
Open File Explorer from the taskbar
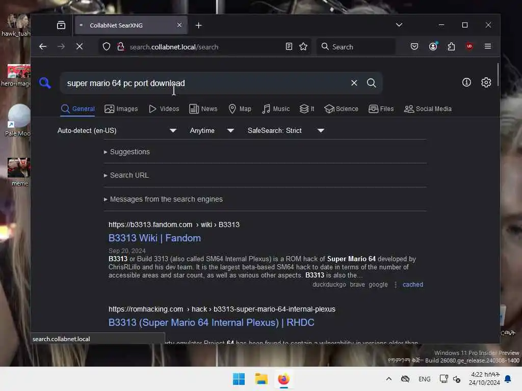[x=262, y=379]
